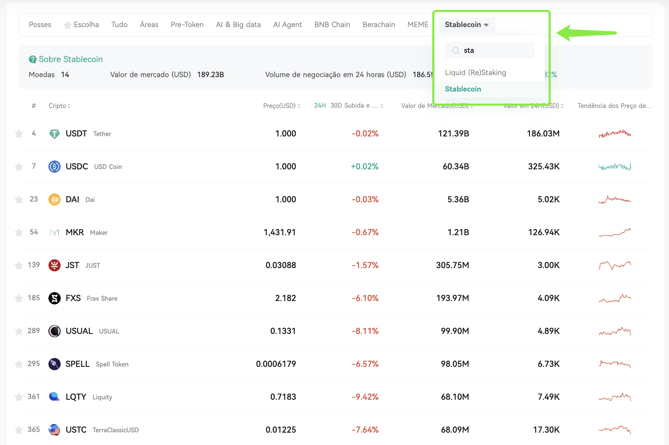Favorite USDT with its star
669x445 pixels.
(19, 134)
